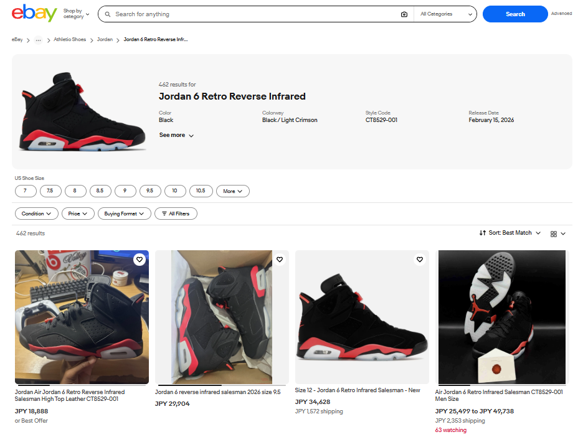This screenshot has height=437, width=583.
Task: Open Buying Format filter dropdown
Action: (x=124, y=214)
